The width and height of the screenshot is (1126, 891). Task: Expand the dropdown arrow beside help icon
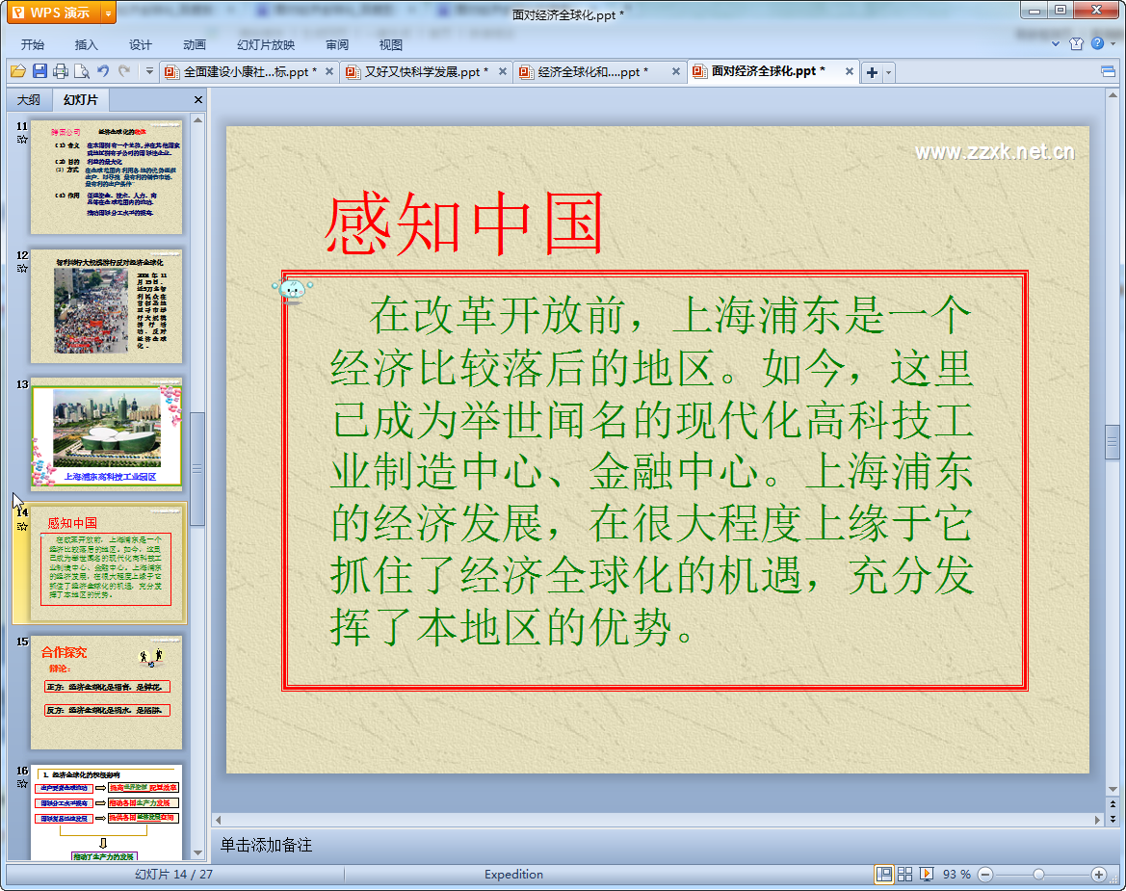pyautogui.click(x=1113, y=43)
